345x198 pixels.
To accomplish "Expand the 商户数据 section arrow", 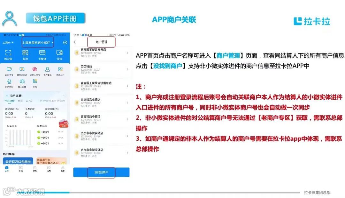I will 64,95.
